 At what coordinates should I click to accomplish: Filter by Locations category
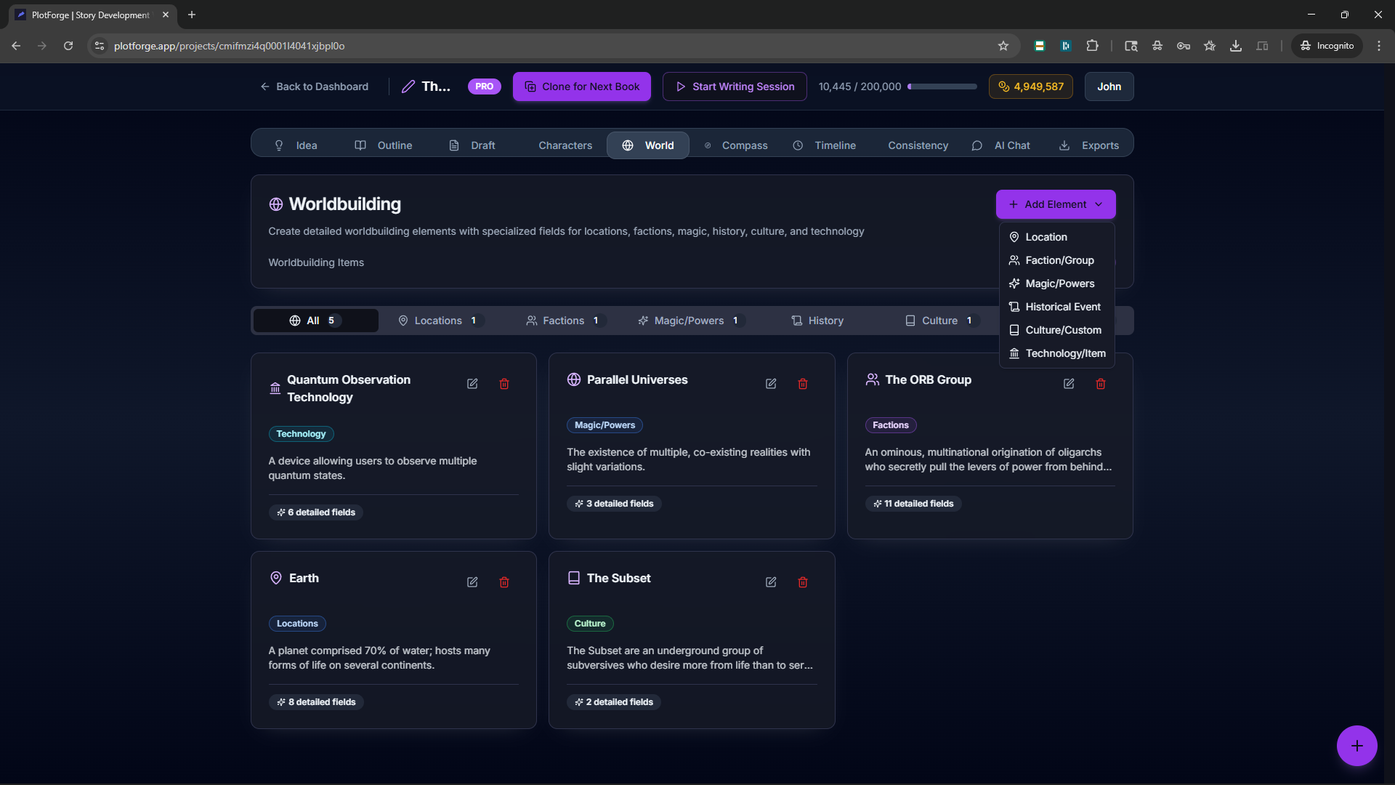coord(441,321)
